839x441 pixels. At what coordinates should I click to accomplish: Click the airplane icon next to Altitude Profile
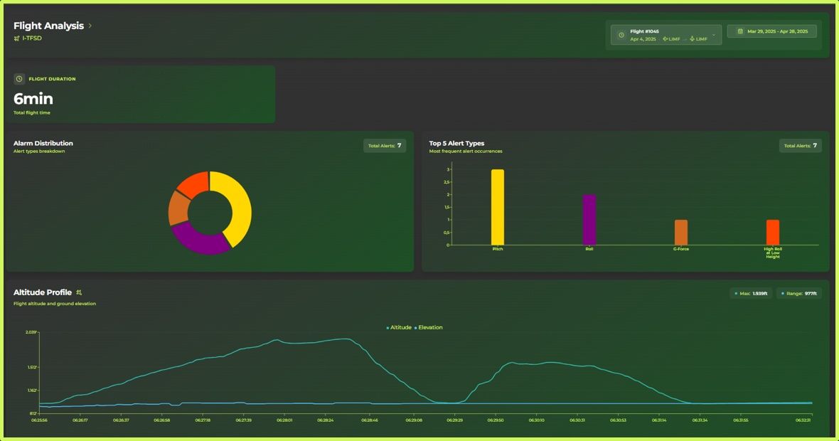pyautogui.click(x=79, y=292)
